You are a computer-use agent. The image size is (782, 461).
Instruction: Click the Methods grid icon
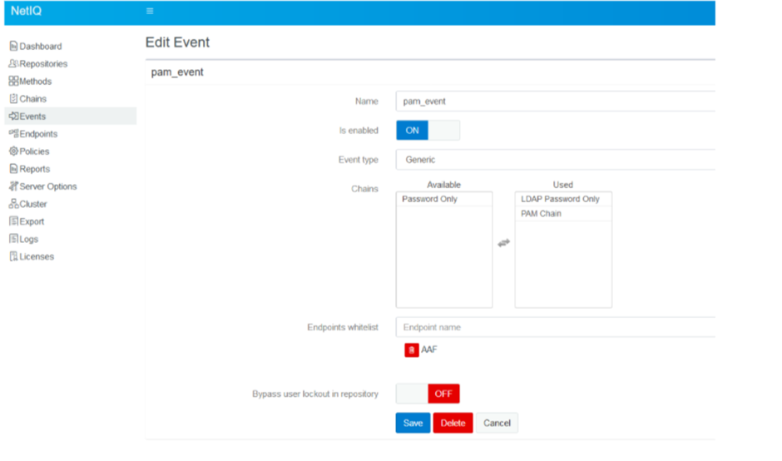(x=13, y=81)
